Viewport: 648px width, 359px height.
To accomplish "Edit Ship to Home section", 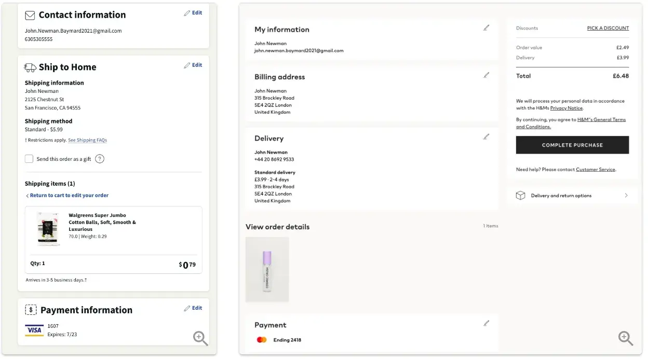I will click(x=193, y=65).
